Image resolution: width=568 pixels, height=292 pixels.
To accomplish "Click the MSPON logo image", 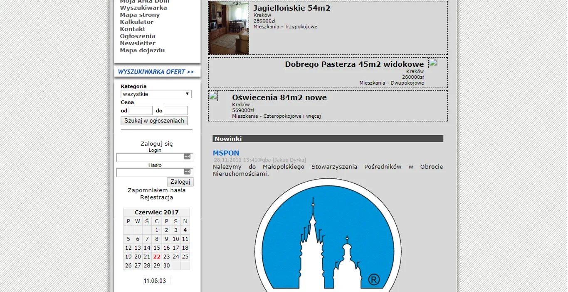I will tap(328, 235).
